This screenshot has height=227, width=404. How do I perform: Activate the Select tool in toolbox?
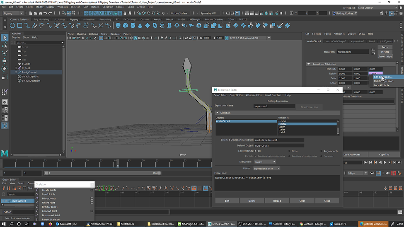click(5, 38)
